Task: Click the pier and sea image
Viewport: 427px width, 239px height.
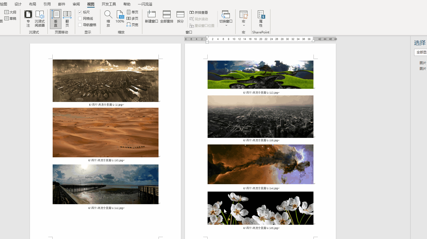Action: click(x=106, y=184)
